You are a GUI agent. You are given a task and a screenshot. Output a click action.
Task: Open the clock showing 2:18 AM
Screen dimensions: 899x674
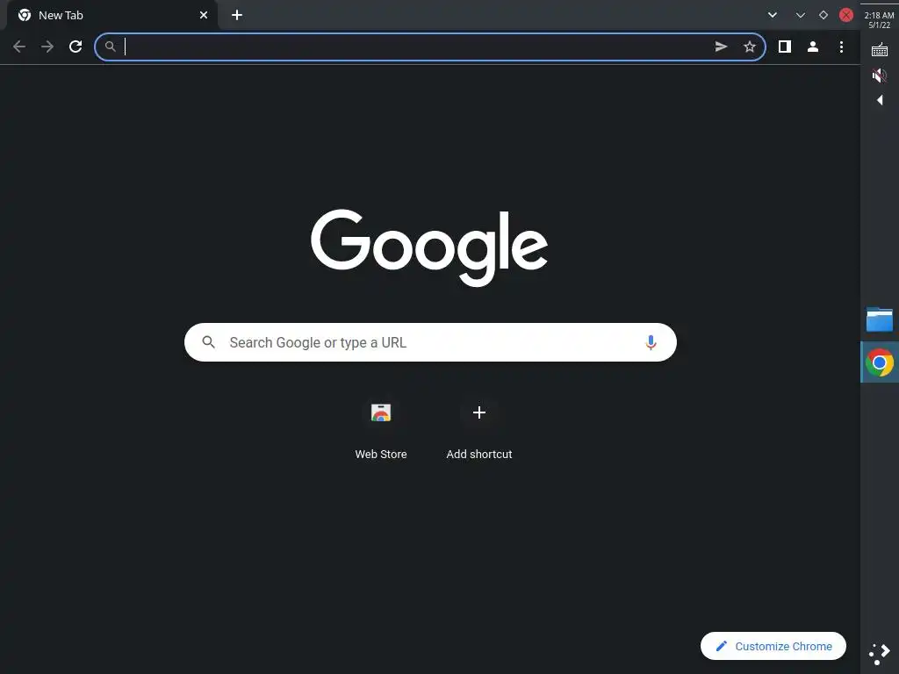[879, 20]
